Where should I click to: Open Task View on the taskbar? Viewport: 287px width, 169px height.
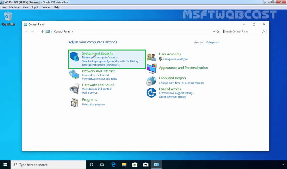102,165
